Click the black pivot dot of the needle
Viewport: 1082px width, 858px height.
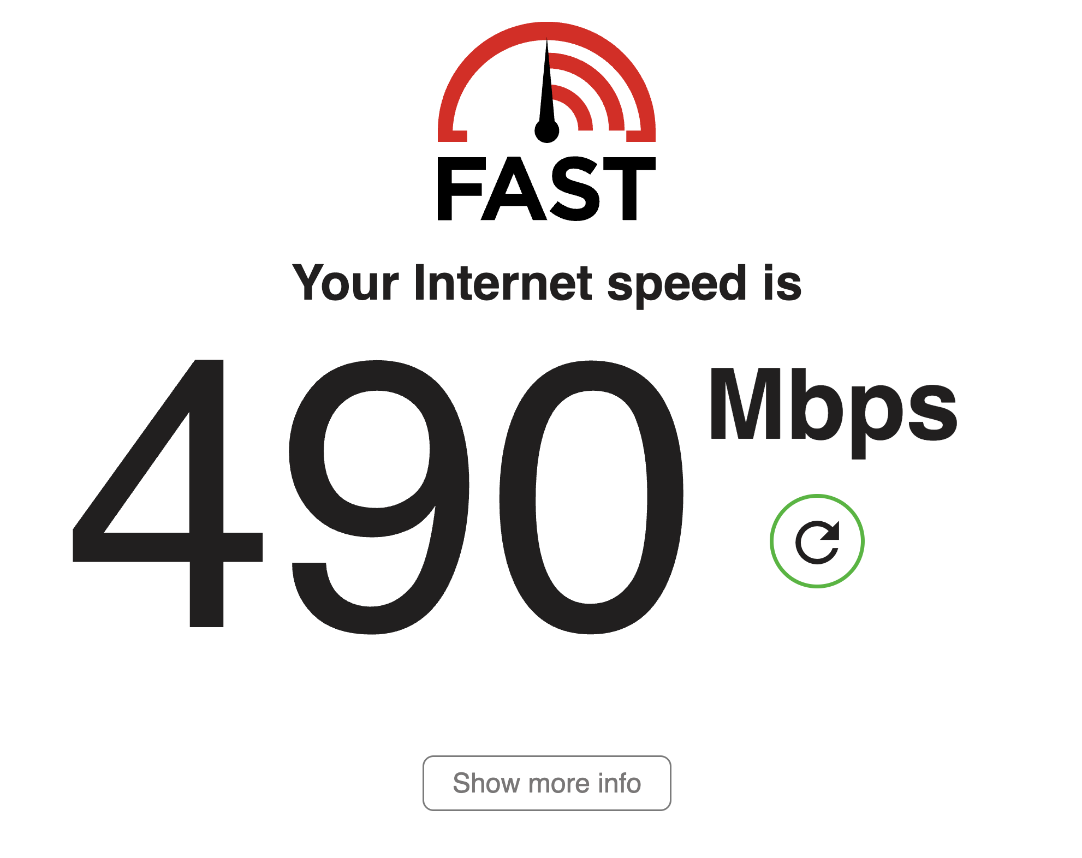[546, 131]
